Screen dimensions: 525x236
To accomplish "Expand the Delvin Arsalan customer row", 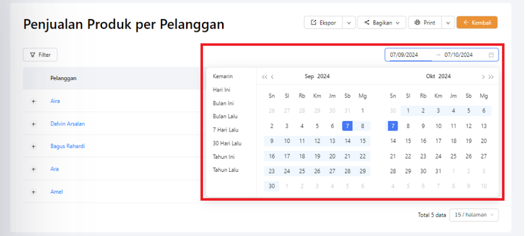I will click(33, 124).
